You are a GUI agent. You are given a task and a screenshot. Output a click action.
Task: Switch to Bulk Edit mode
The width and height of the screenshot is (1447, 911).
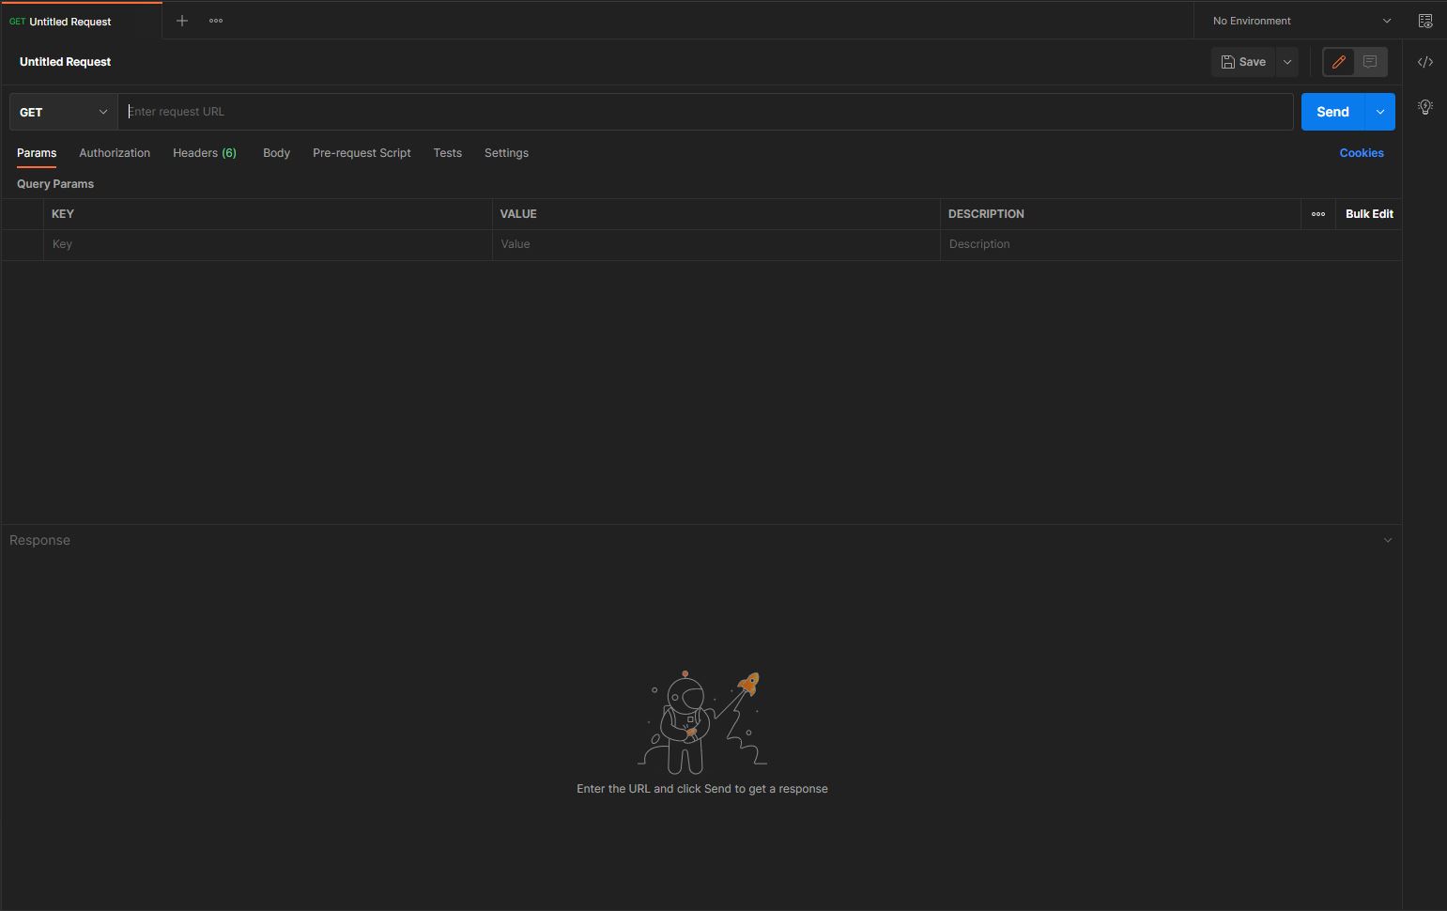(x=1369, y=214)
